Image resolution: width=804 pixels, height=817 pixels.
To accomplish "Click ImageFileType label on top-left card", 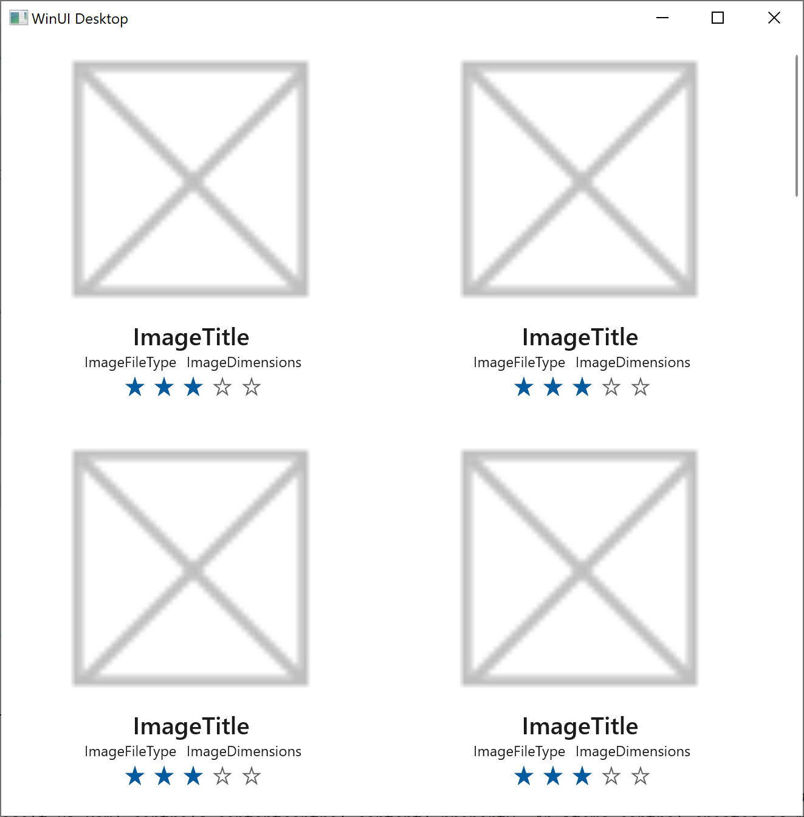I will tap(130, 362).
